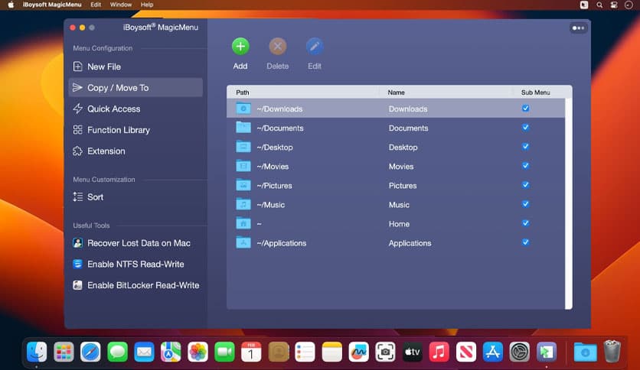Open Quick Access settings
Viewport: 640px width, 370px height.
tap(136, 109)
